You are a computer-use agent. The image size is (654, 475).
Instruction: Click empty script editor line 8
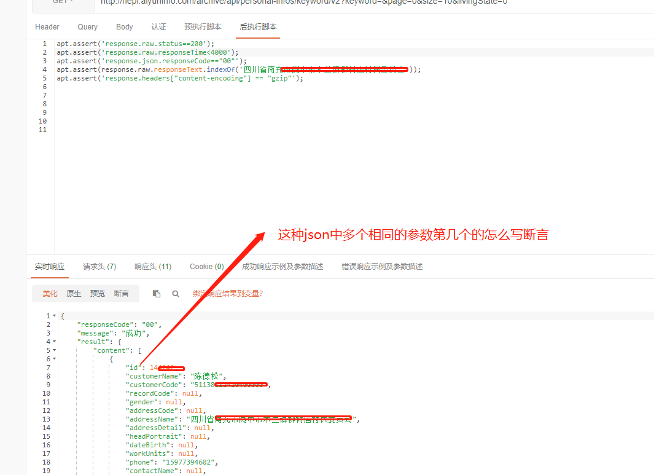[354, 104]
